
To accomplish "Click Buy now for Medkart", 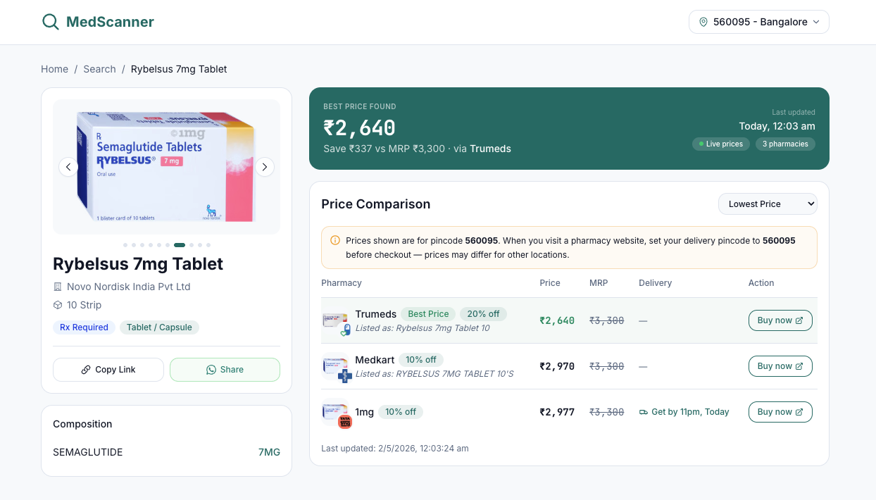I will (780, 366).
